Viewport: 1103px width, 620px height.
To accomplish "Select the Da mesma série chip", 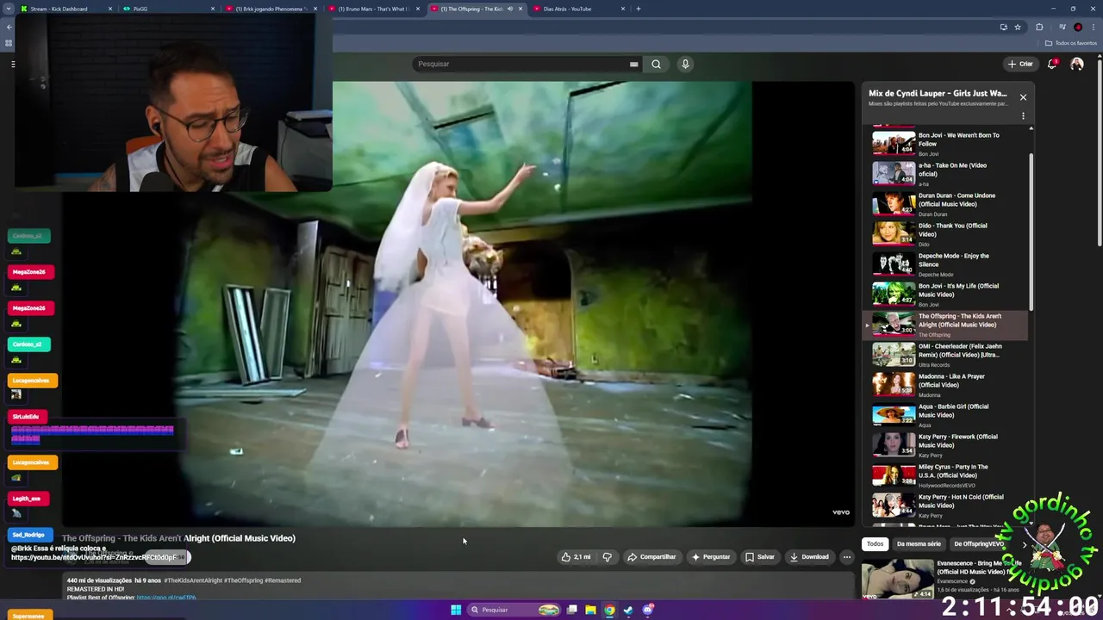I will click(919, 544).
